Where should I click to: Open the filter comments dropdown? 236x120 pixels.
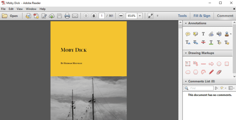point(223,88)
